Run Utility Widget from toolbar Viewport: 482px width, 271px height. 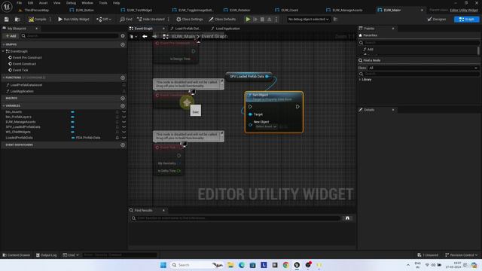(x=74, y=20)
